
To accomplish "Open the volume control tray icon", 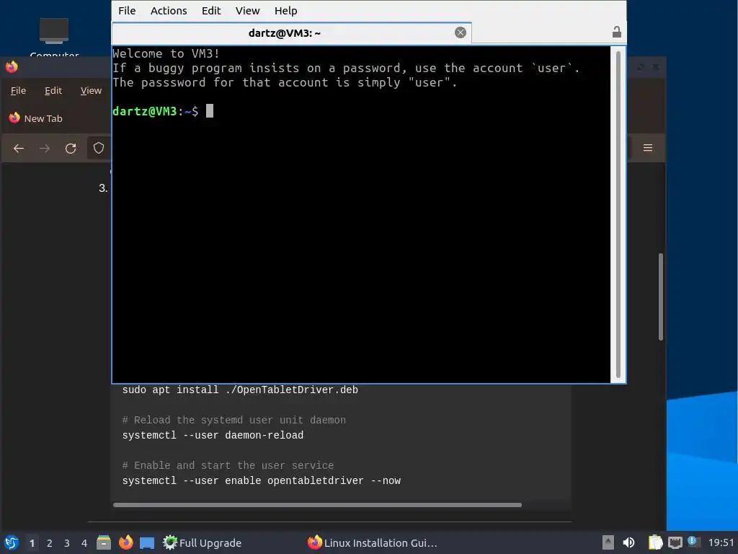I will pos(628,542).
